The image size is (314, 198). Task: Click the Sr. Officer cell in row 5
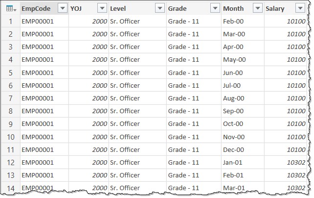tap(125, 73)
